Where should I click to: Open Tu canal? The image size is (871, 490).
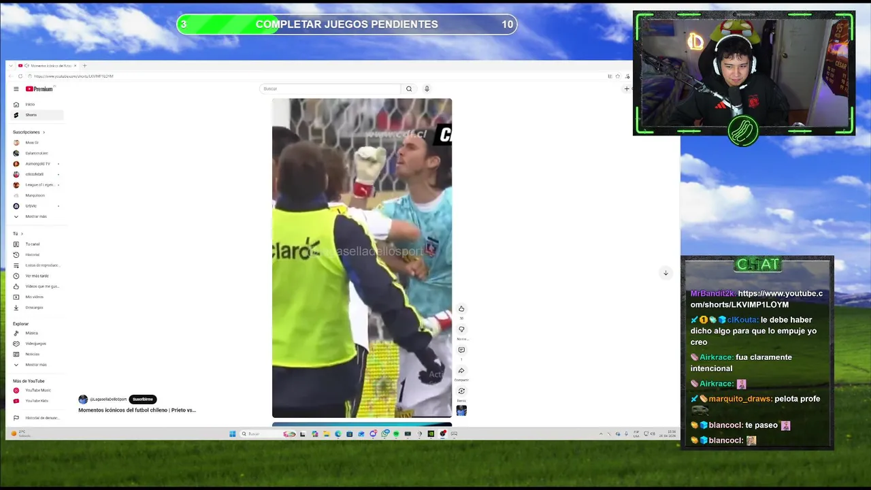[x=37, y=244]
